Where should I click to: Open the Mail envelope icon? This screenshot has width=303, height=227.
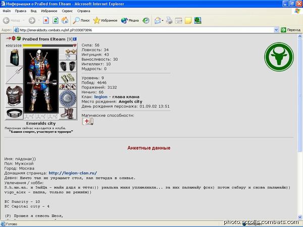158,20
